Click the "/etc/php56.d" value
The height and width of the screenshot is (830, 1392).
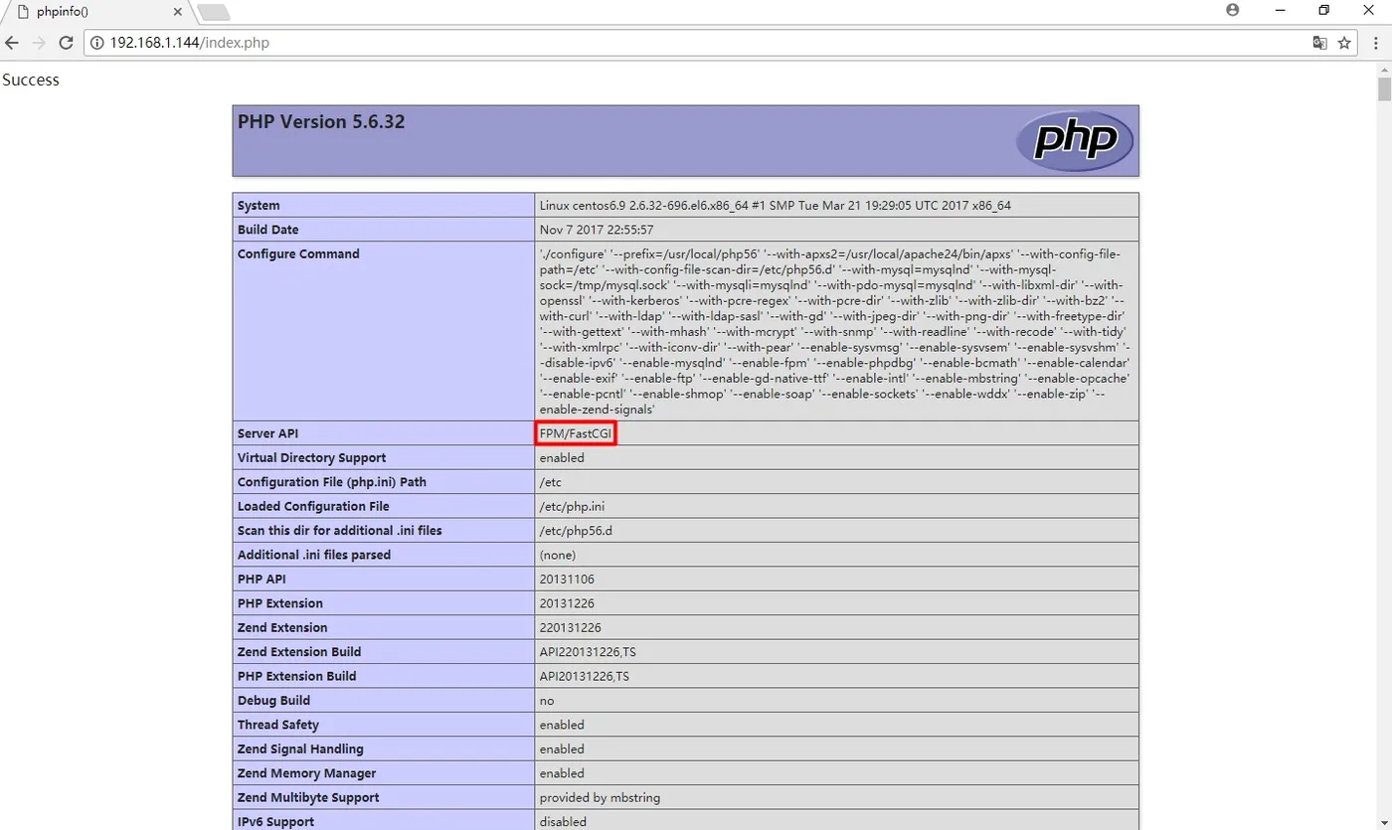pos(576,531)
